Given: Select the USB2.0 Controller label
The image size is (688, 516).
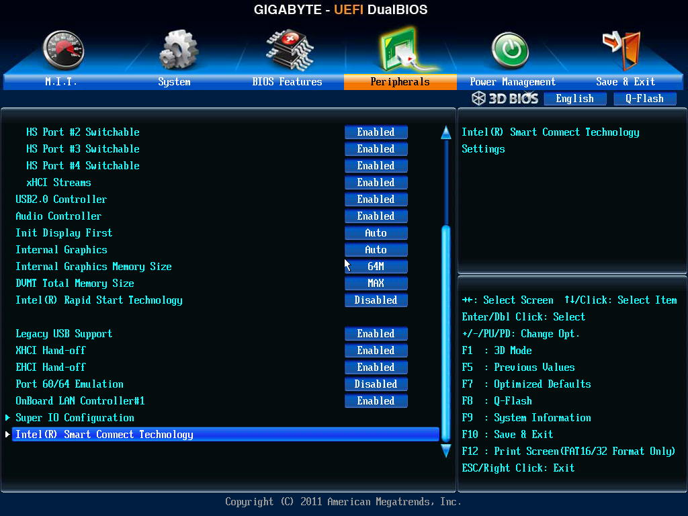Looking at the screenshot, I should [61, 199].
